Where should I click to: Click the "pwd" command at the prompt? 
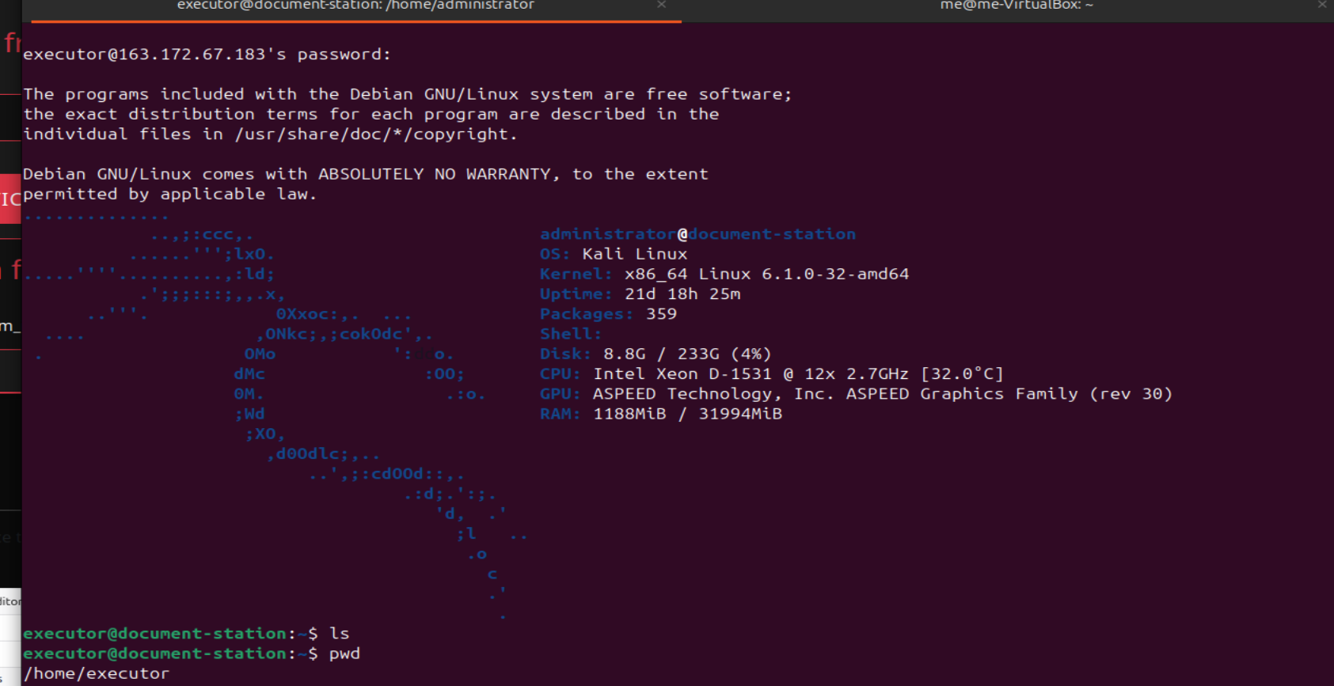point(344,654)
